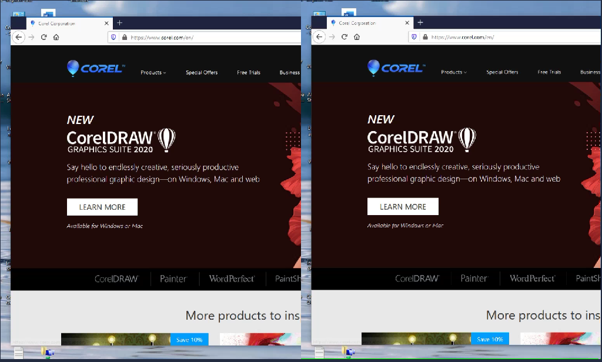This screenshot has width=602, height=362.
Task: Open the CorelDRAW brand link in left window
Action: [116, 279]
